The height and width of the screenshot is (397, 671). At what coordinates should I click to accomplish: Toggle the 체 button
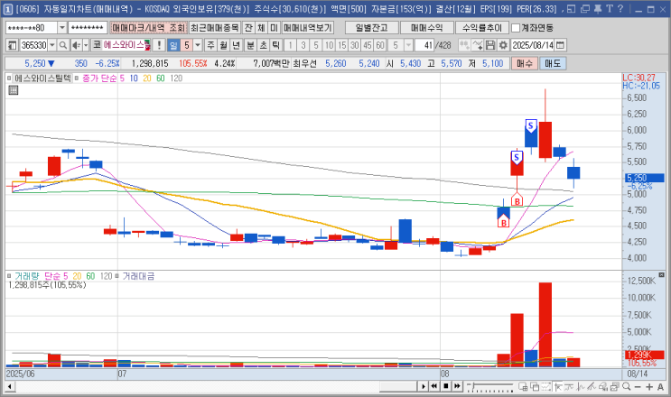click(262, 28)
